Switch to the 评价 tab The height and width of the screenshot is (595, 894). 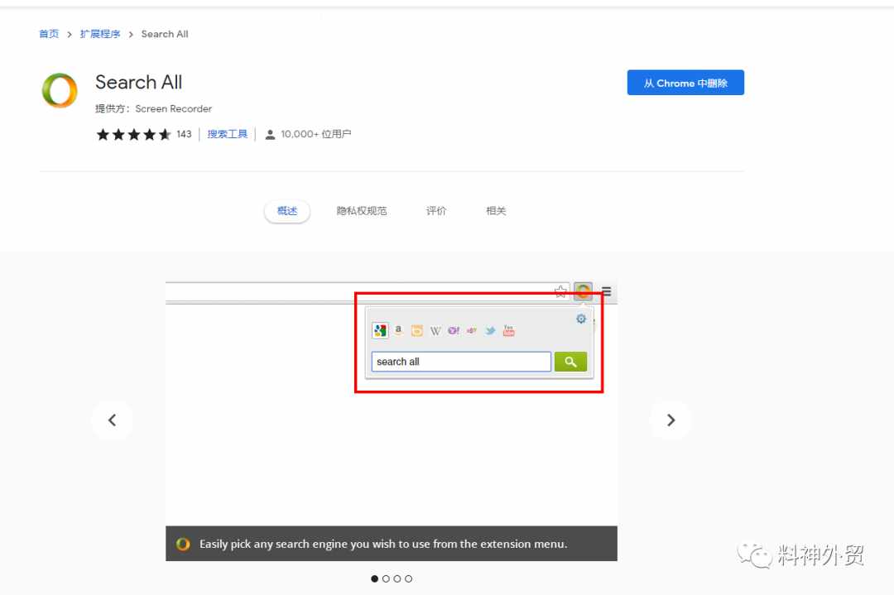coord(436,211)
